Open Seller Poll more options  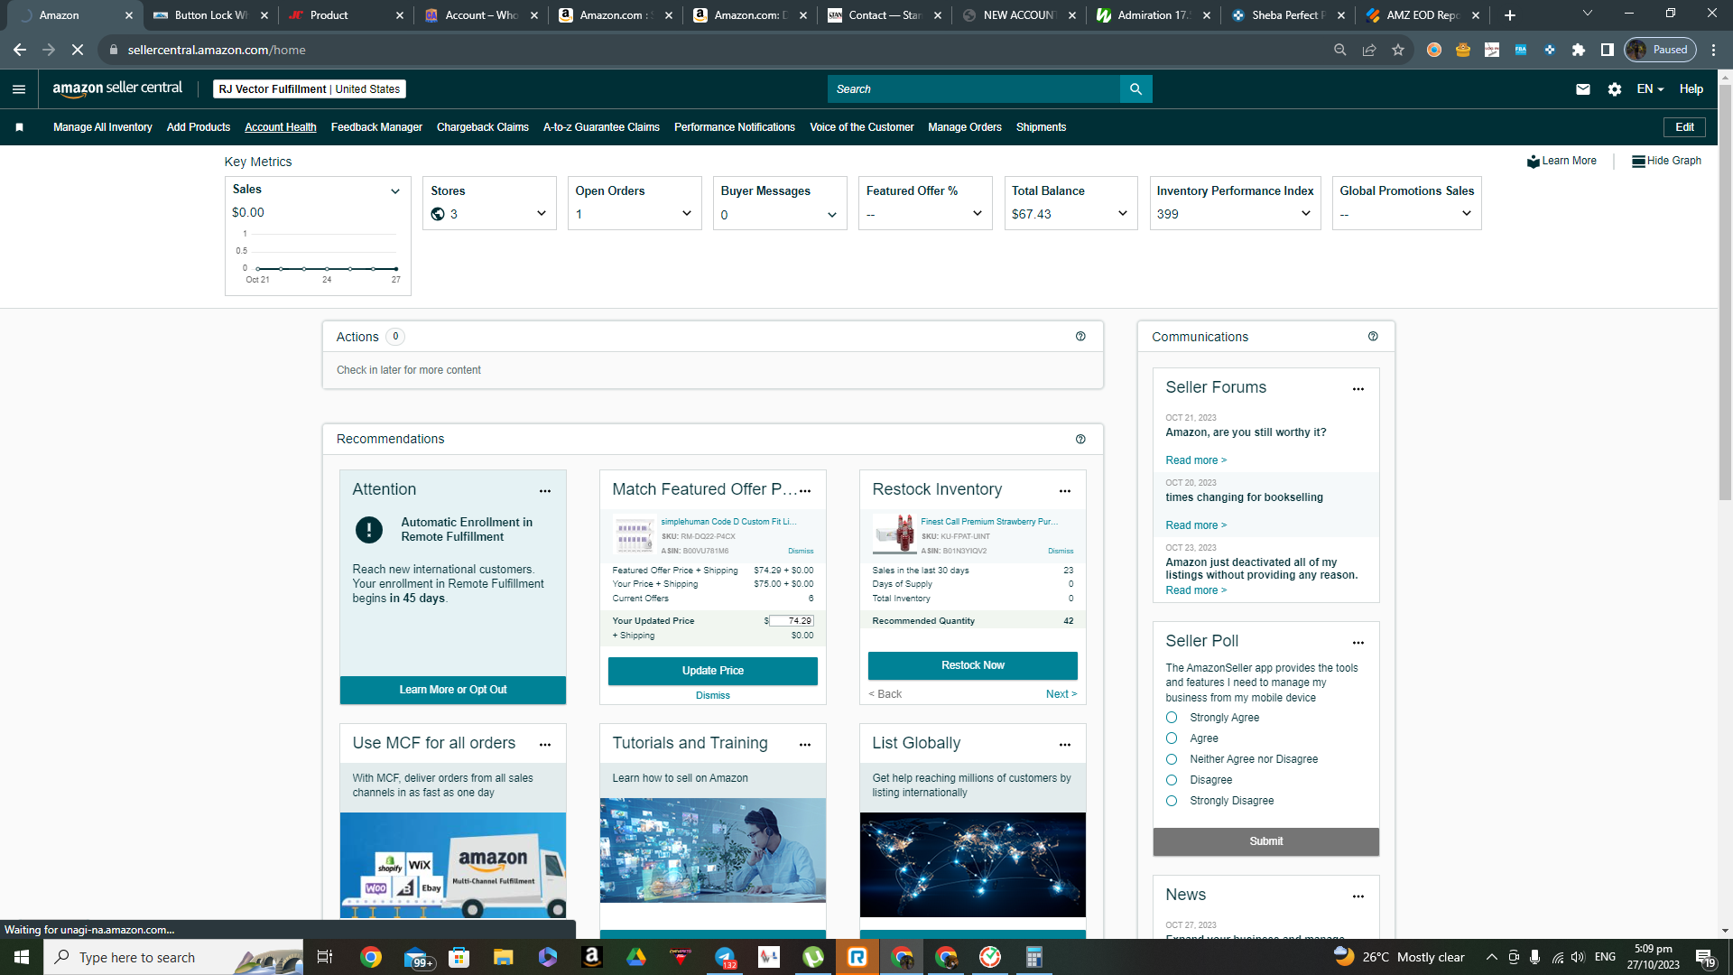click(1358, 643)
